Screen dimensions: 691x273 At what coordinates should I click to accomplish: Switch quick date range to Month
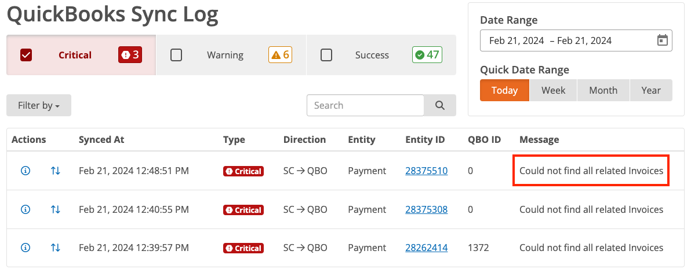603,90
